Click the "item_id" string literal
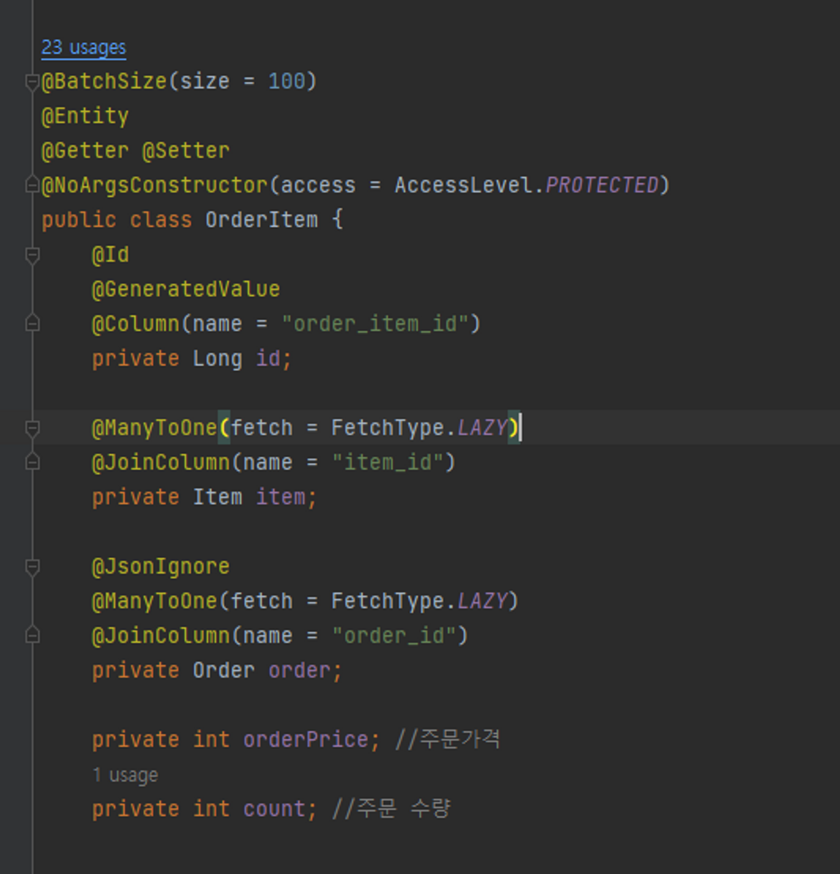Viewport: 840px width, 874px height. pyautogui.click(x=388, y=463)
